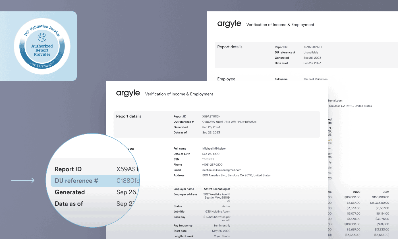This screenshot has width=398, height=239.
Task: Select Michael Mikkelsen on the back report
Action: coord(316,79)
